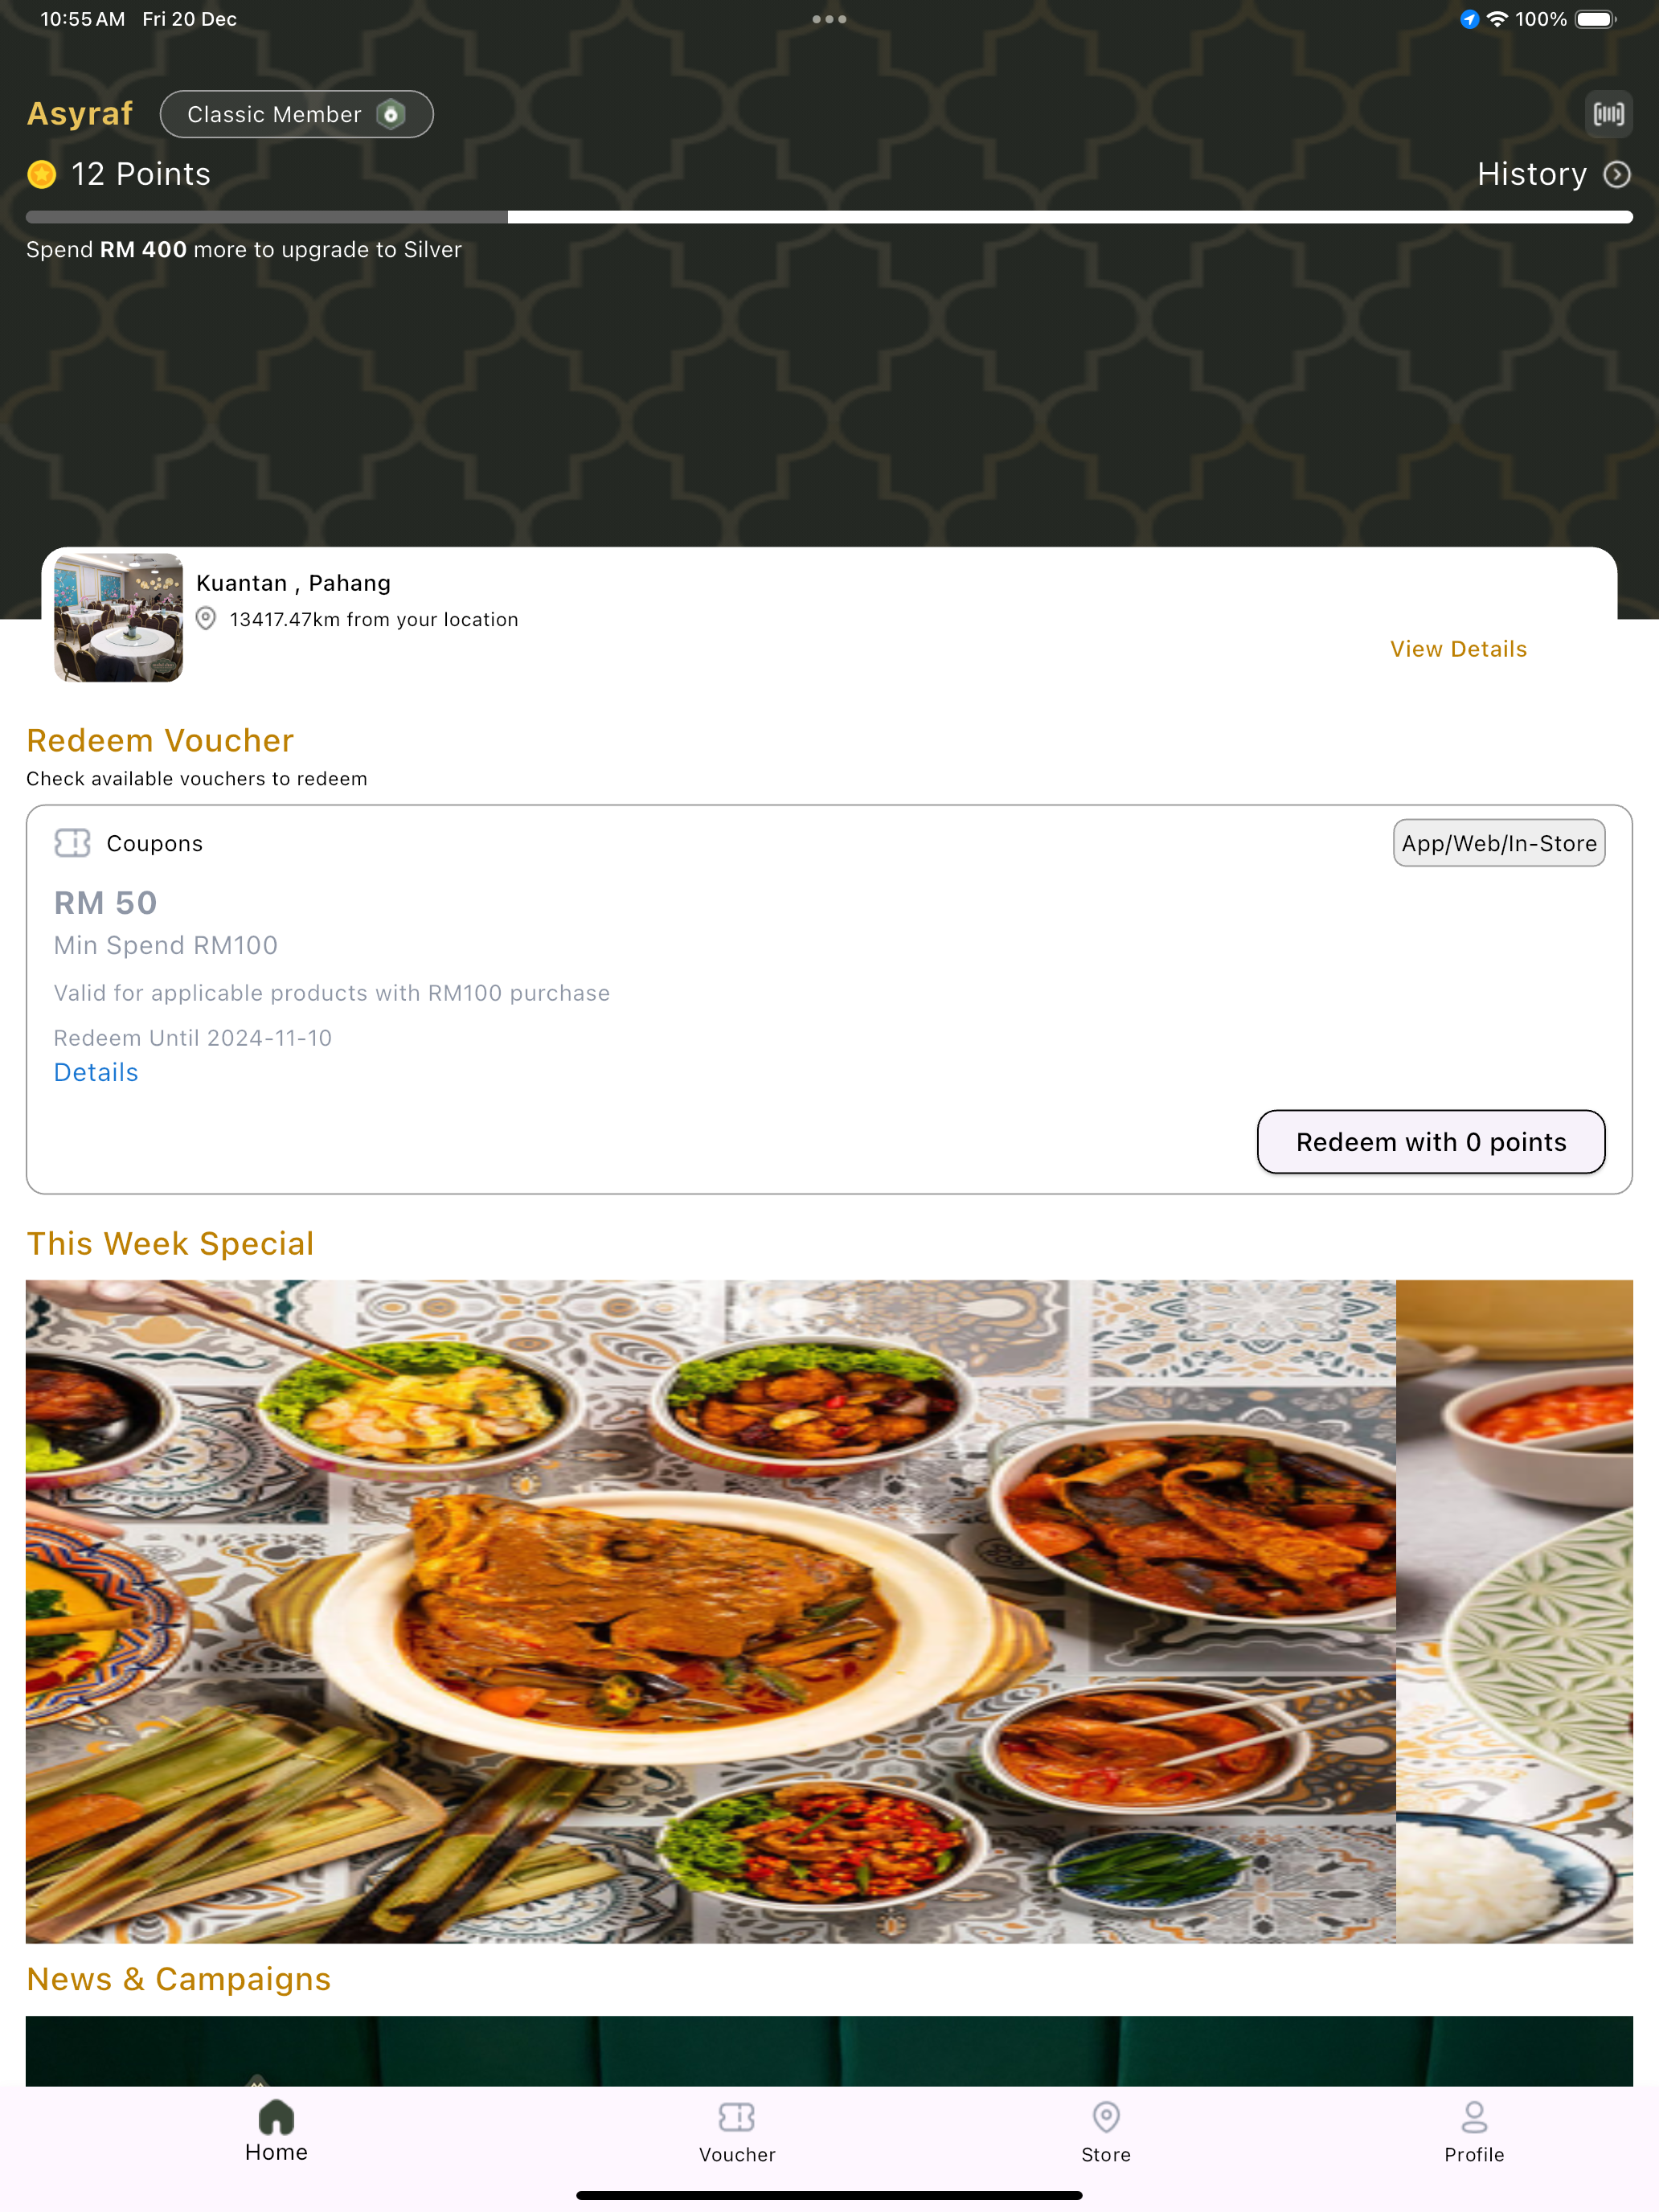Tap the Classic Member badge icon

(x=391, y=114)
